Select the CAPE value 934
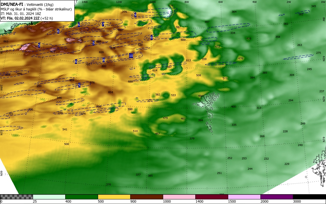The width and height of the screenshot is (326, 204). (x=29, y=28)
